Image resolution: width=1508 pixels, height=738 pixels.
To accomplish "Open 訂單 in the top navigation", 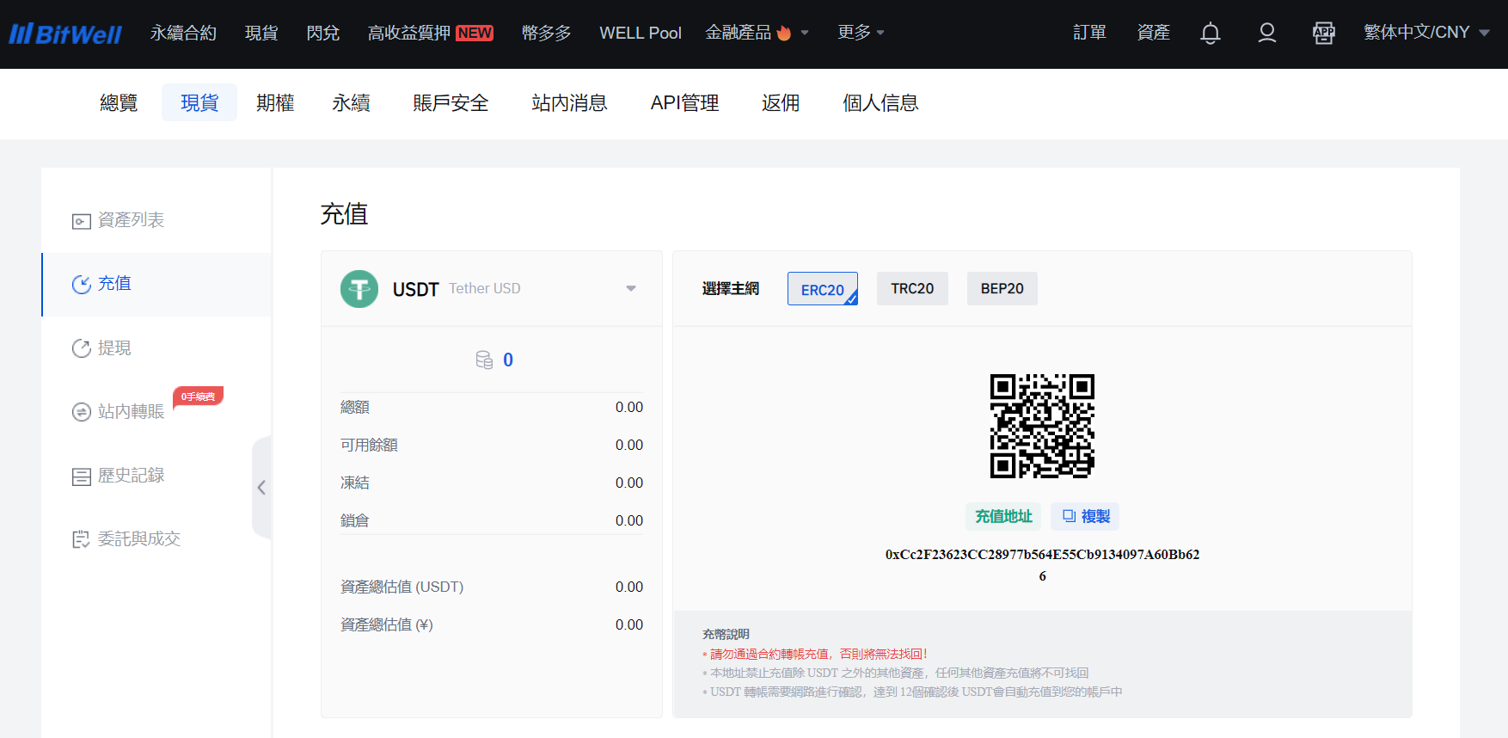I will pos(1089,33).
